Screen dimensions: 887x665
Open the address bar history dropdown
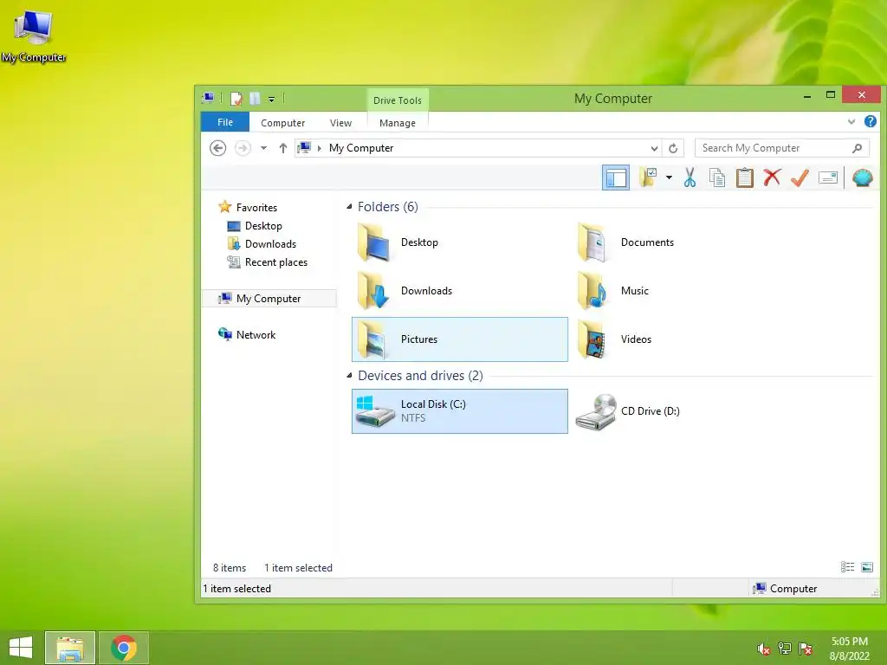click(654, 148)
